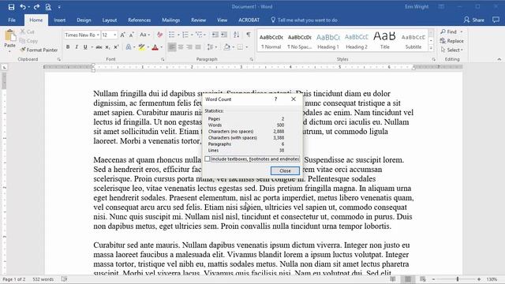Click the Numbering list icon
The image size is (505, 284).
tap(185, 35)
